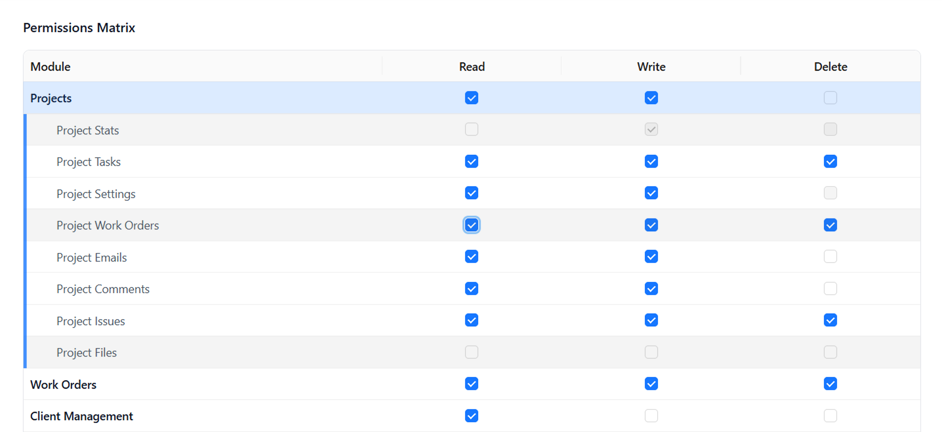
Task: Disable Delete for Work Orders module
Action: pos(830,384)
